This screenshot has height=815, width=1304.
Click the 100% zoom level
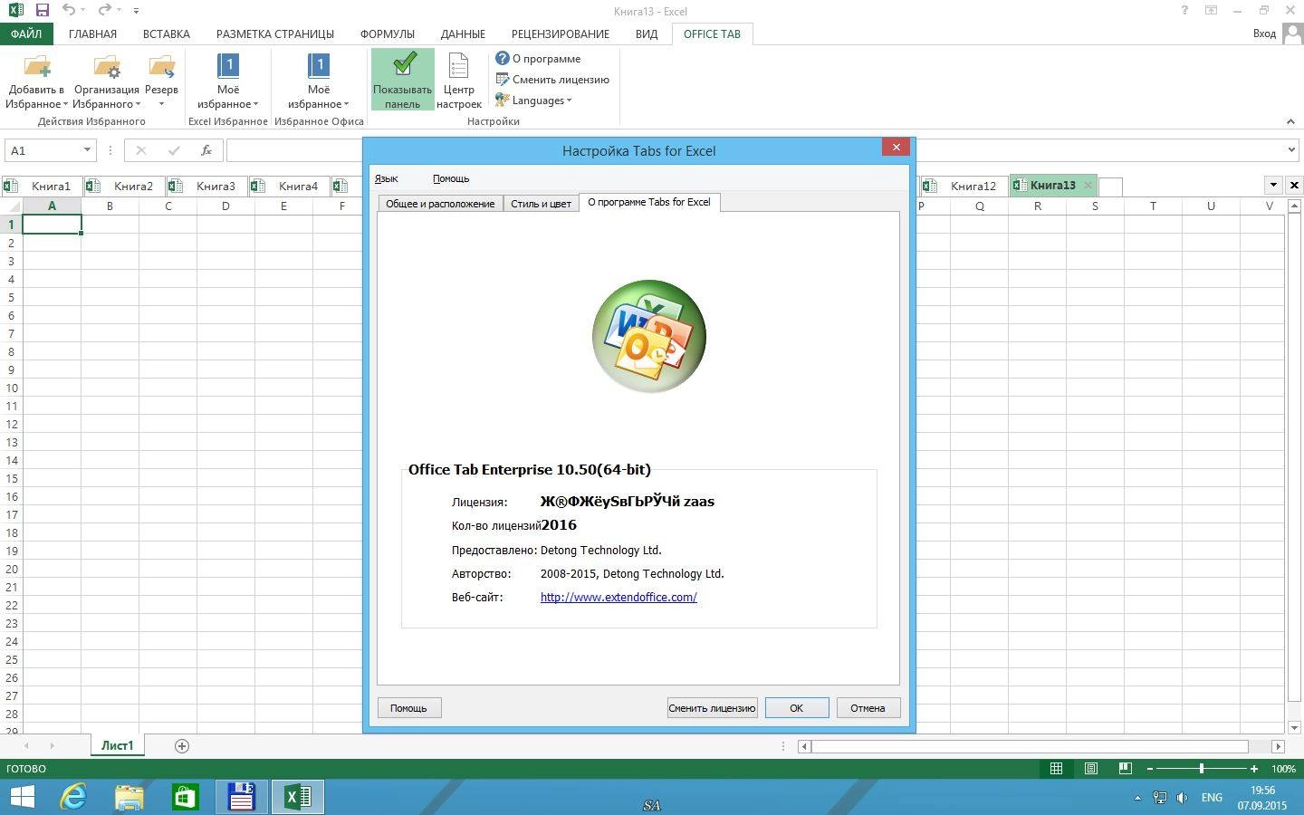click(1283, 768)
